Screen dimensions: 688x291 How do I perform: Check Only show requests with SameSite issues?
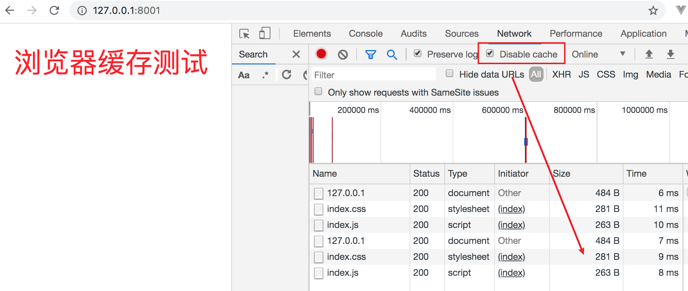[x=318, y=91]
